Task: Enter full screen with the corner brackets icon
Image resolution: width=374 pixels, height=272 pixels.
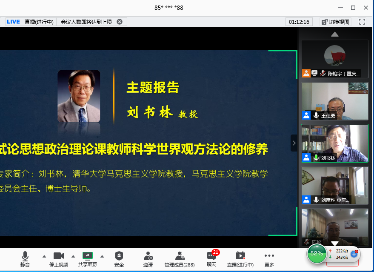Action: 362,22
